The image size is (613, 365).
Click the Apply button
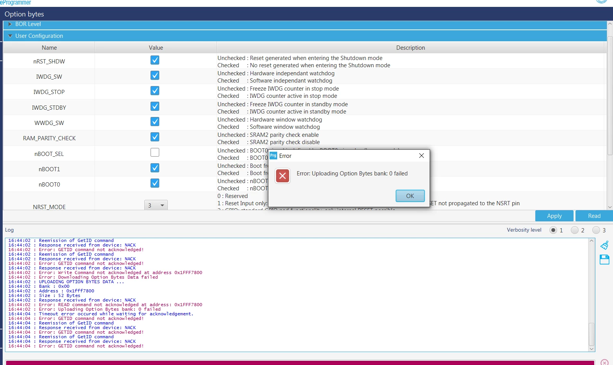click(x=554, y=216)
